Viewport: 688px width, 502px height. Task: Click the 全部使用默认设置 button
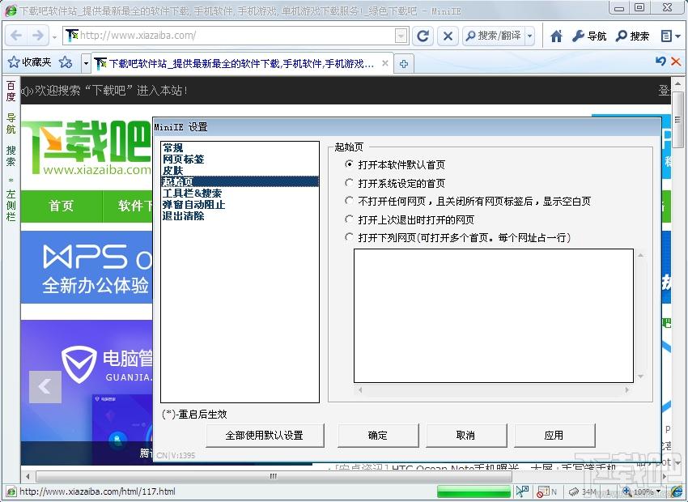264,435
